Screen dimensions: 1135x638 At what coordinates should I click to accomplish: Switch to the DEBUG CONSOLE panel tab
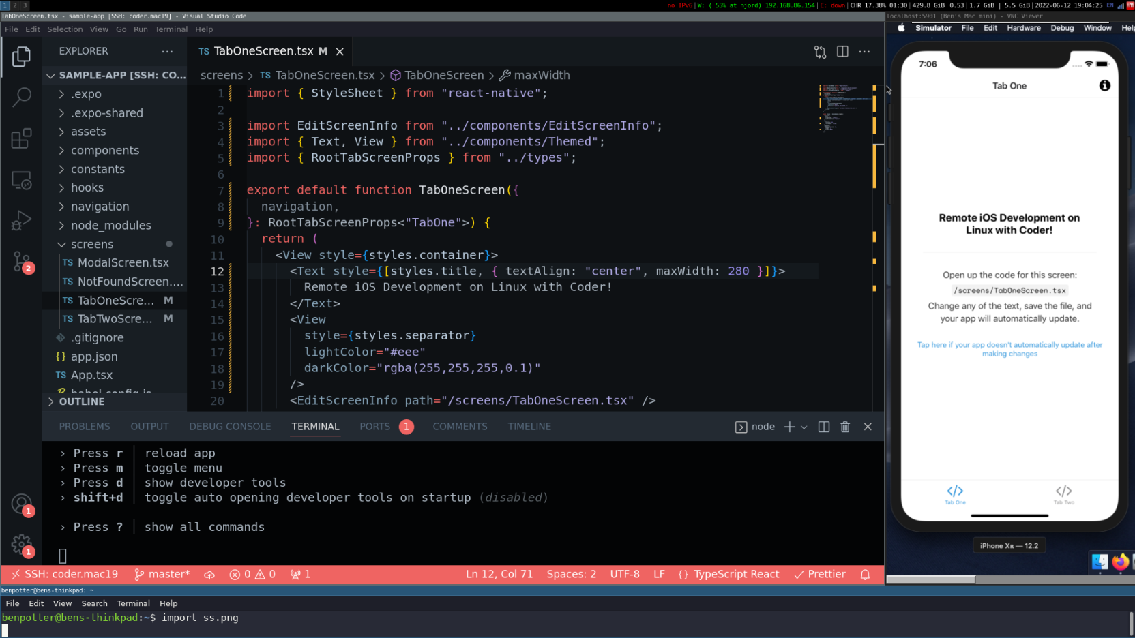[230, 427]
